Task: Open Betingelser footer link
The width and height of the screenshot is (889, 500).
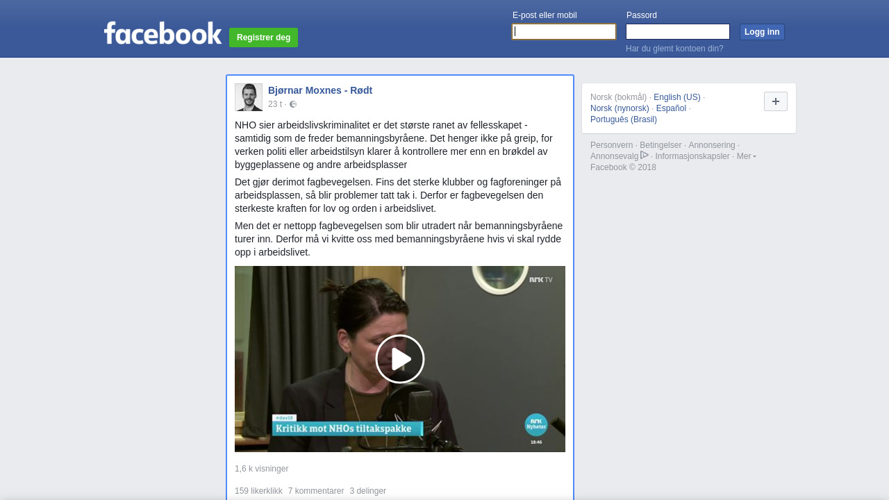Action: (660, 145)
